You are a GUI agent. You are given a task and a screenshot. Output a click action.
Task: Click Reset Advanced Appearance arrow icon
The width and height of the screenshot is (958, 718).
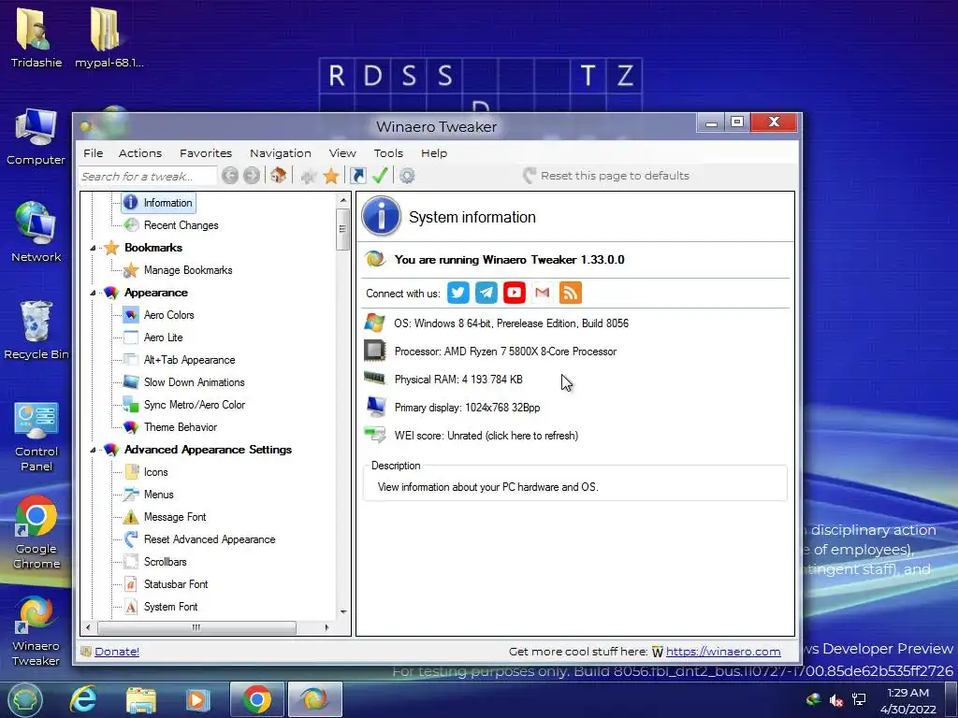pos(131,539)
